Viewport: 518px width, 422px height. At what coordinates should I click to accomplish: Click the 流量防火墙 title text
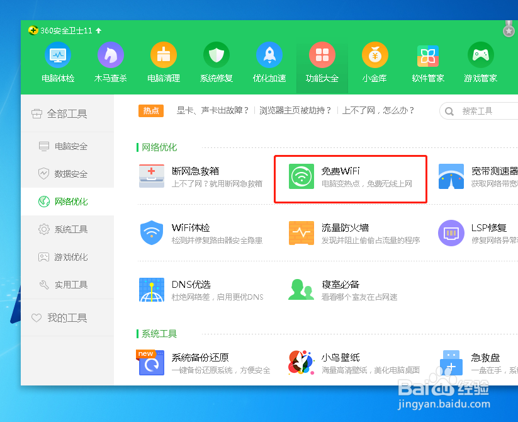[345, 227]
